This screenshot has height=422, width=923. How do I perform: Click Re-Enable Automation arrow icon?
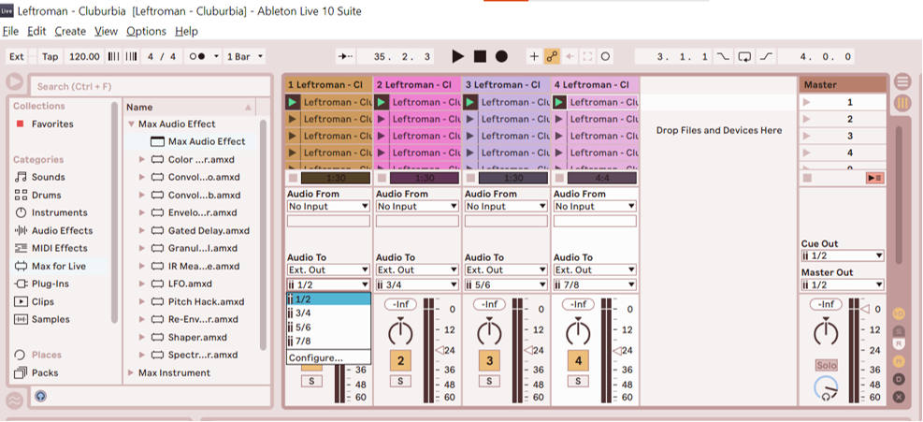click(570, 56)
